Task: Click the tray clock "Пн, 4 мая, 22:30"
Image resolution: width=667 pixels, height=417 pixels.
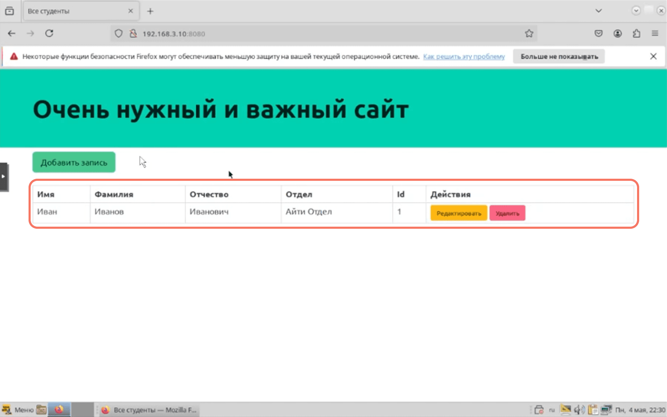Action: click(x=640, y=410)
